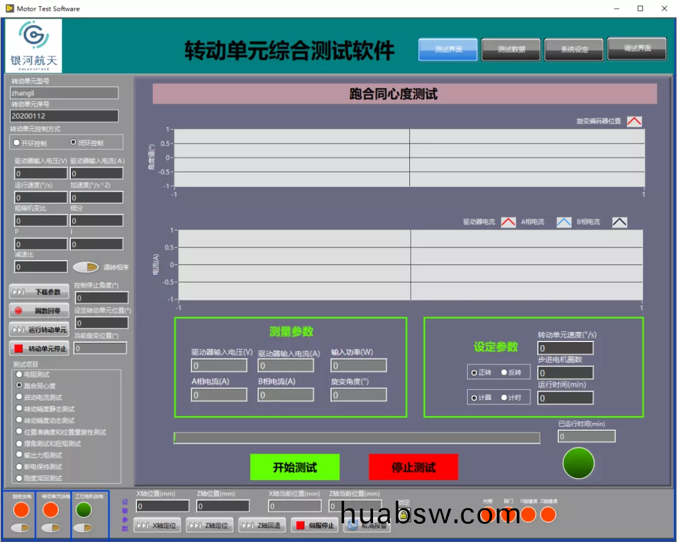Click the Z轴回退 retract button
The image size is (677, 542).
(x=263, y=525)
